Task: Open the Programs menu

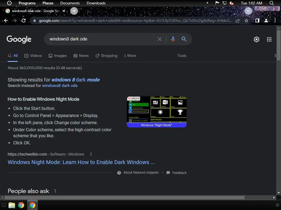Action: click(27, 3)
